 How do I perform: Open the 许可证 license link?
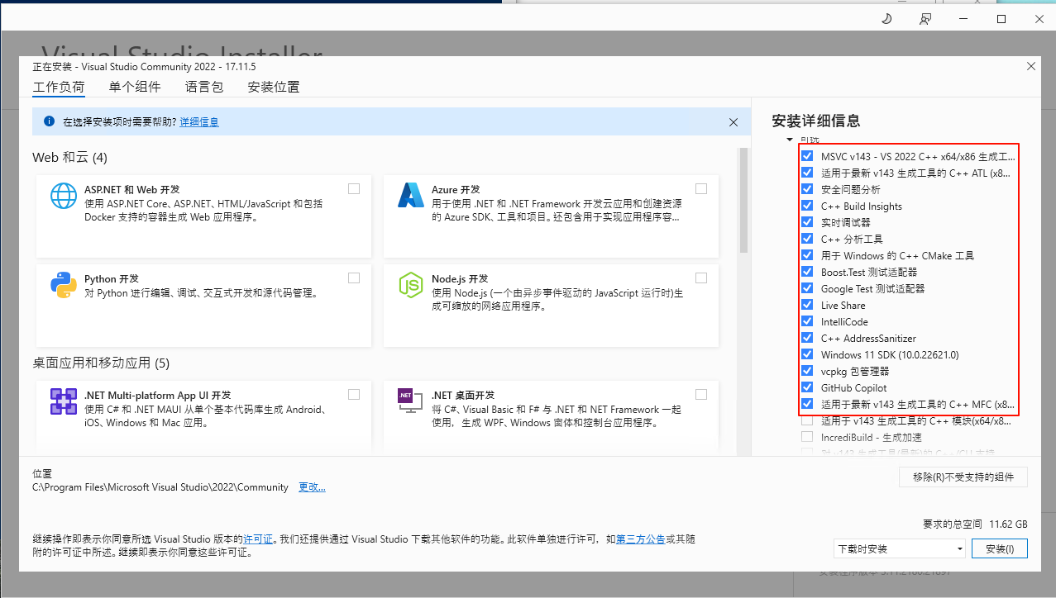(258, 539)
